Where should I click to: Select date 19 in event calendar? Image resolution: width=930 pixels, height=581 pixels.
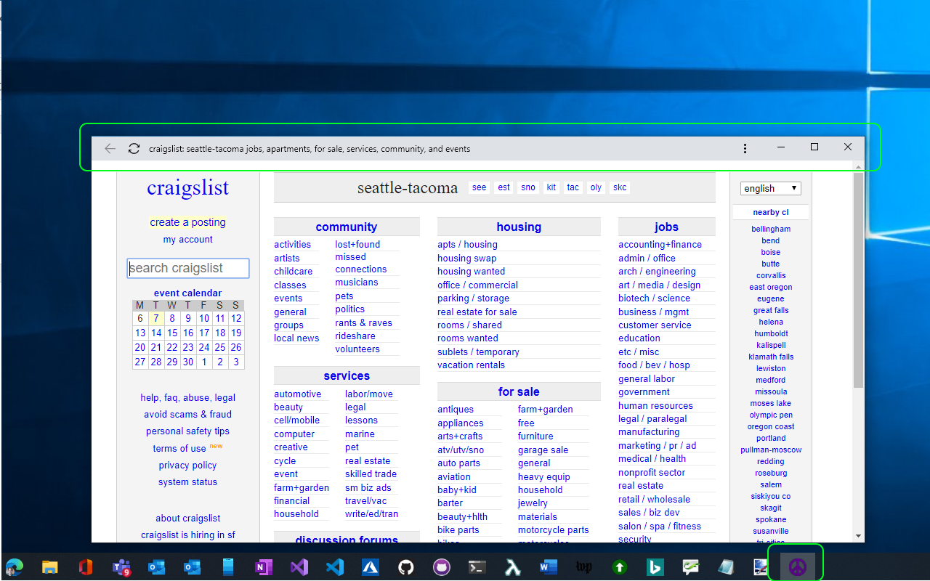[x=236, y=333]
